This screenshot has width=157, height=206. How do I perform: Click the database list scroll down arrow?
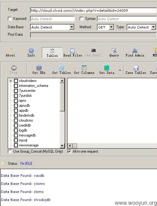pos(62,146)
